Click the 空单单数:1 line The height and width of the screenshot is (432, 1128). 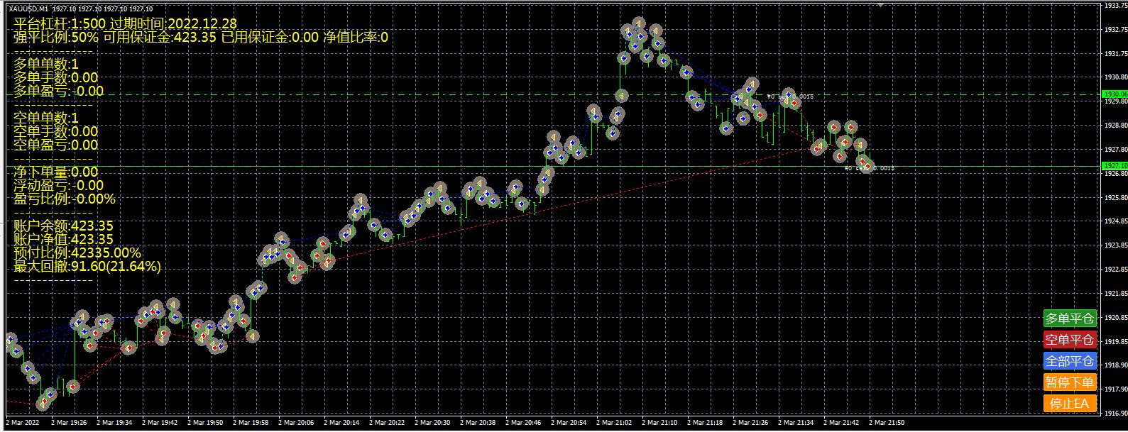tap(46, 118)
